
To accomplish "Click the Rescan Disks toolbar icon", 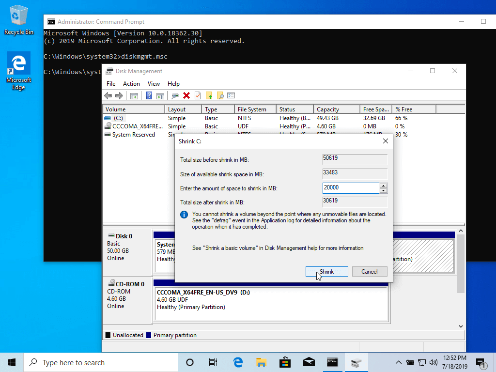I will (174, 95).
